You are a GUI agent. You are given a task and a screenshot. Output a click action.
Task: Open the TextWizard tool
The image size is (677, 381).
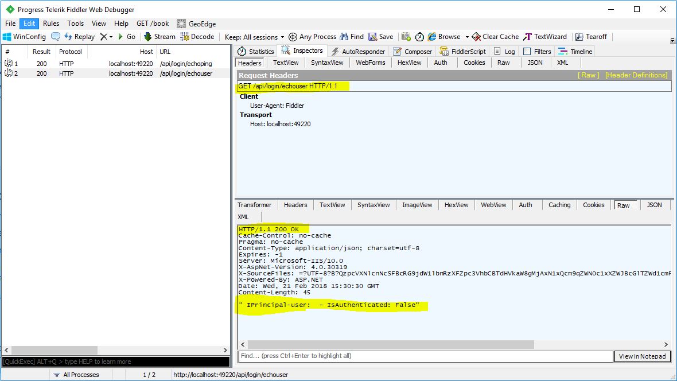coord(545,37)
